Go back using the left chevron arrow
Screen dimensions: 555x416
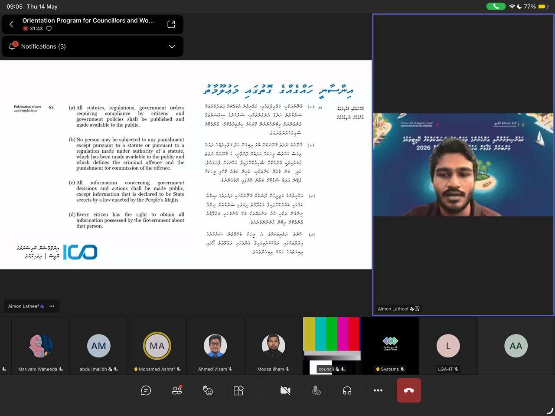pos(12,24)
